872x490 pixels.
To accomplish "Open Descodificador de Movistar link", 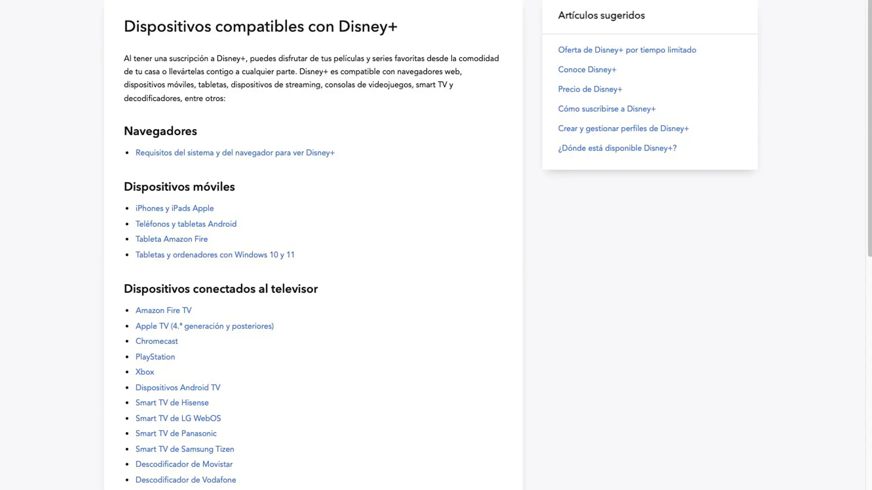I will coord(184,464).
